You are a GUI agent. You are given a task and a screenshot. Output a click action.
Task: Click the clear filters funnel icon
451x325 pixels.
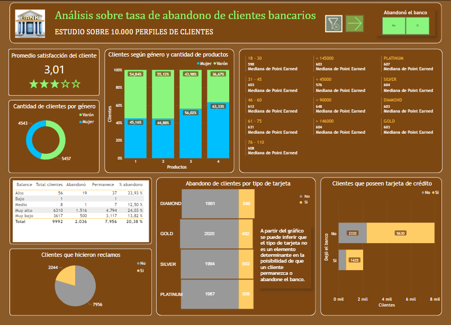point(333,24)
